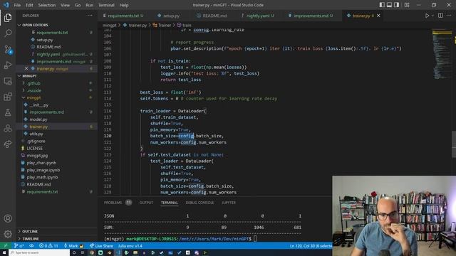Viewport: 456px width, 256px height.
Task: Click the git branch indicator in status bar
Action: point(19,246)
